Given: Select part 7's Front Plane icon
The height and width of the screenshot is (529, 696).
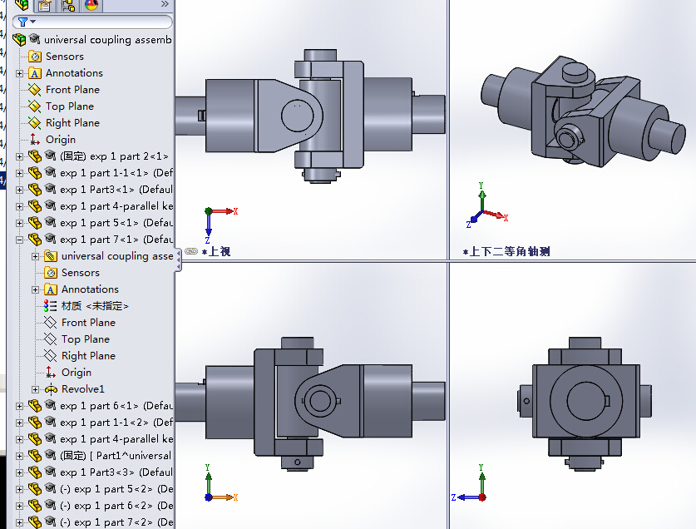Looking at the screenshot, I should click(51, 323).
